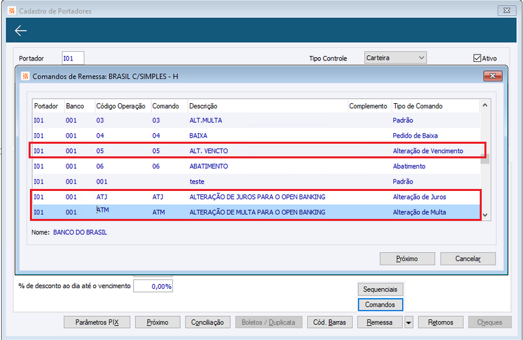Viewport: 523px width, 340px height.
Task: Click the Cód. Barras button
Action: click(x=329, y=322)
